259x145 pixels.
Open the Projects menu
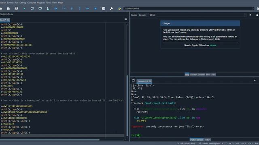pos(41,3)
